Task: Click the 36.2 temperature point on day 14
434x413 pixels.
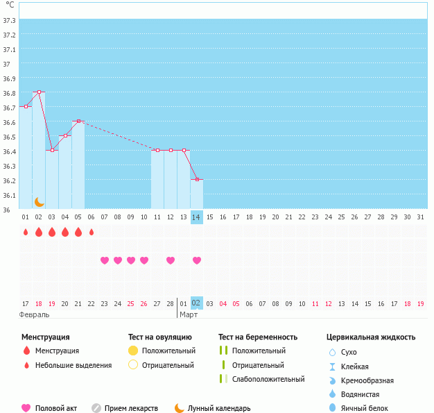Action: pos(197,179)
